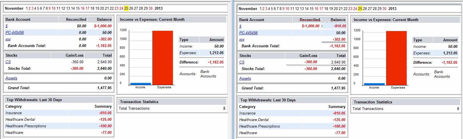Open the CS stock link in the left panel
The height and width of the screenshot is (139, 463).
(8, 62)
